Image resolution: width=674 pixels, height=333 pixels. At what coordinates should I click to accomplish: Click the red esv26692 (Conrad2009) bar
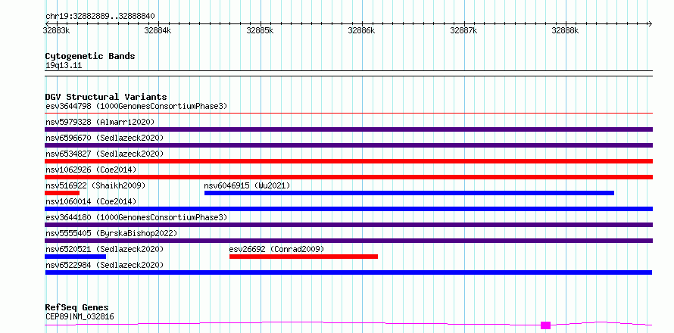304,257
